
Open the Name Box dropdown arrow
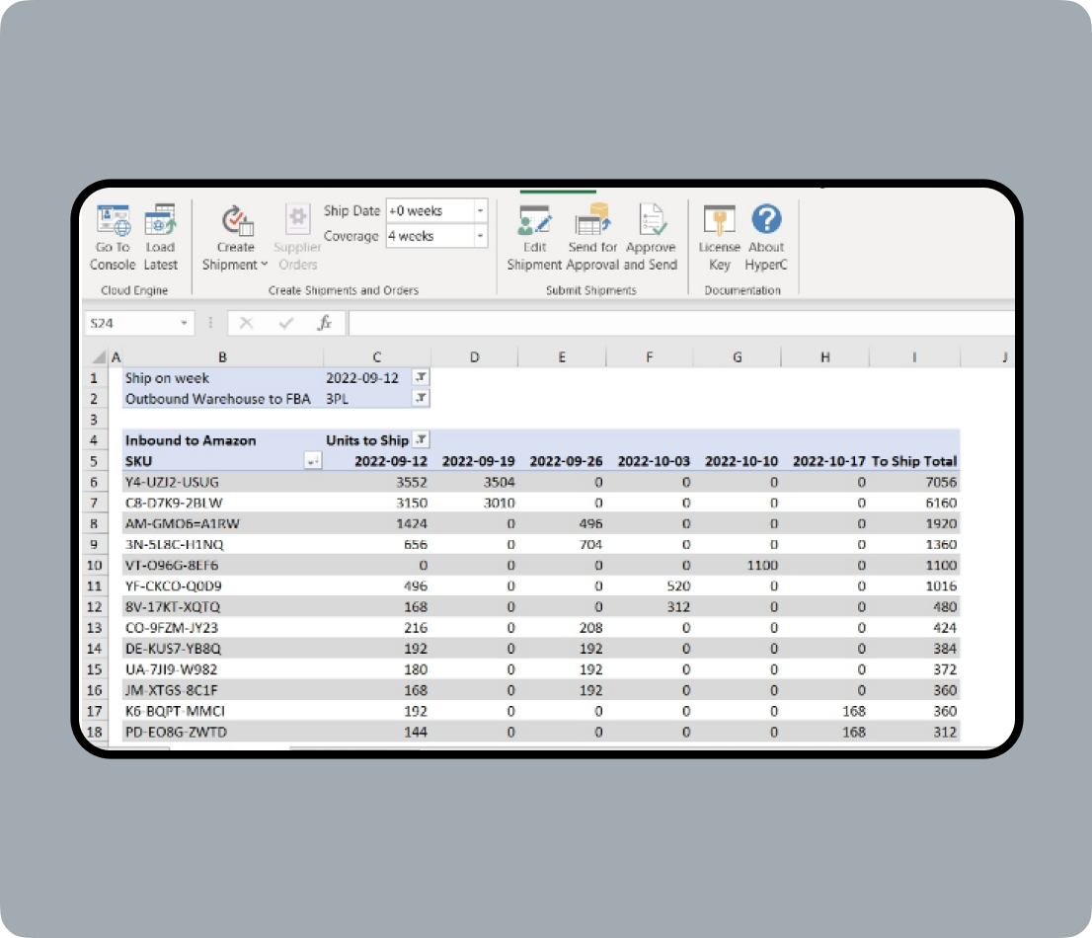pyautogui.click(x=185, y=324)
